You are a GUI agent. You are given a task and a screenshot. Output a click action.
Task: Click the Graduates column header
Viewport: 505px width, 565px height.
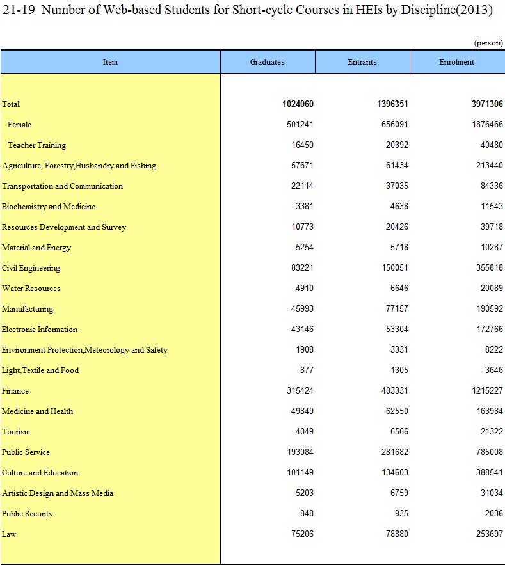click(x=268, y=62)
